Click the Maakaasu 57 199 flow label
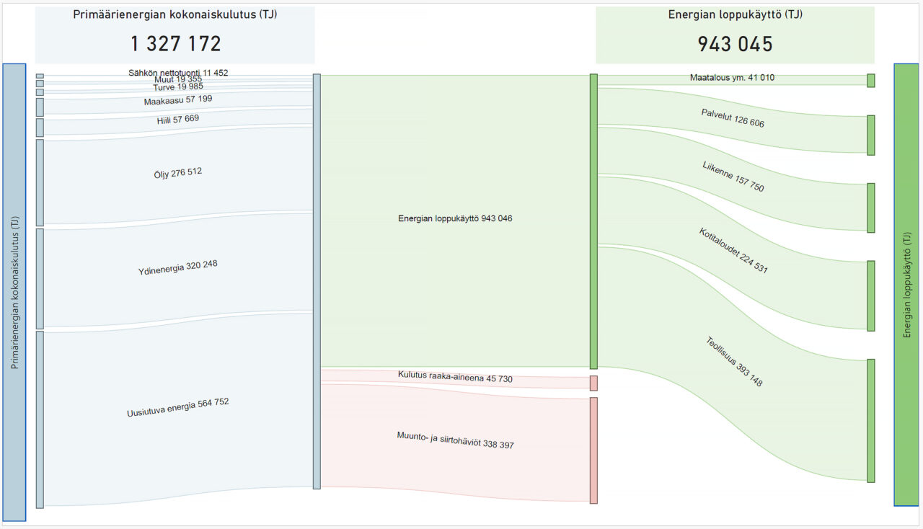Viewport: 923px width, 529px height. point(177,100)
